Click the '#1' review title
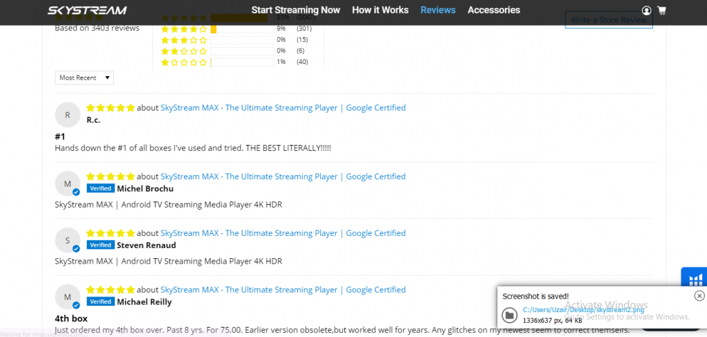Screen dimensions: 707x337 (x=60, y=137)
